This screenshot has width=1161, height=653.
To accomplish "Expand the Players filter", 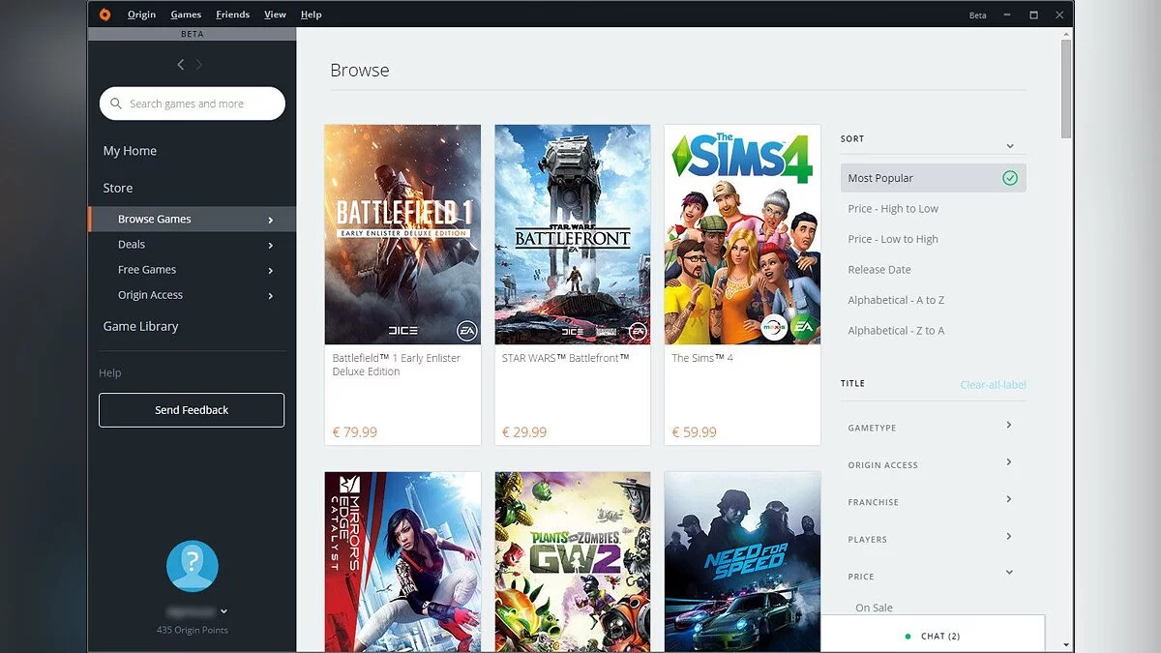I will (1009, 537).
